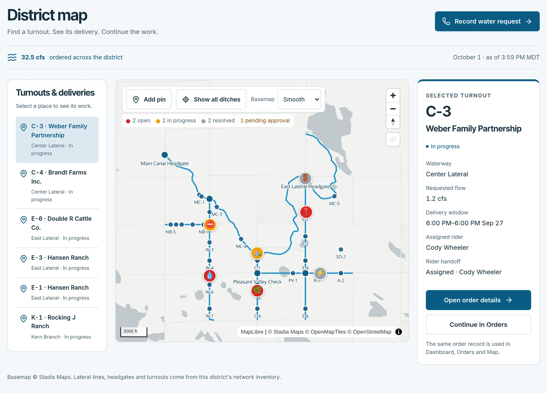
Task: Open map attribution info icon
Action: click(x=399, y=332)
